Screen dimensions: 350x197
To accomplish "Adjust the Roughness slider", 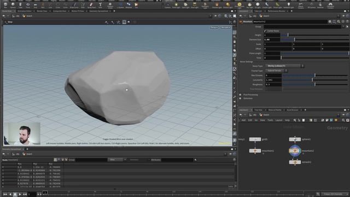I will click(315, 84).
